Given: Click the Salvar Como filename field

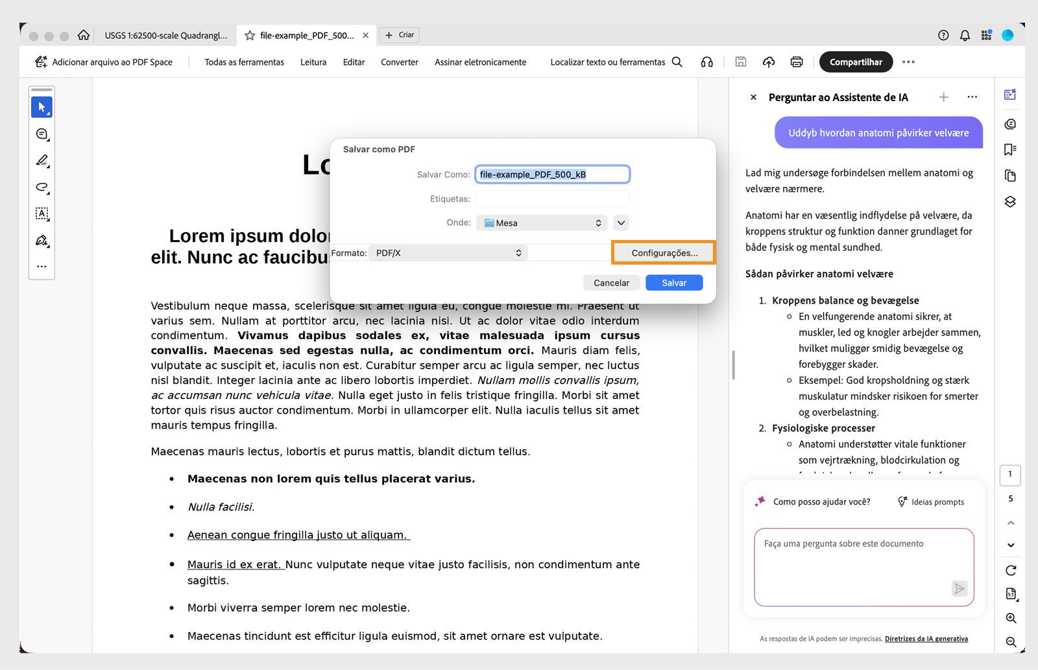Looking at the screenshot, I should (x=552, y=174).
